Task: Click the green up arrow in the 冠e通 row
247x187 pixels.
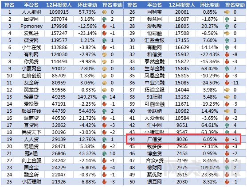Action: [104, 153]
